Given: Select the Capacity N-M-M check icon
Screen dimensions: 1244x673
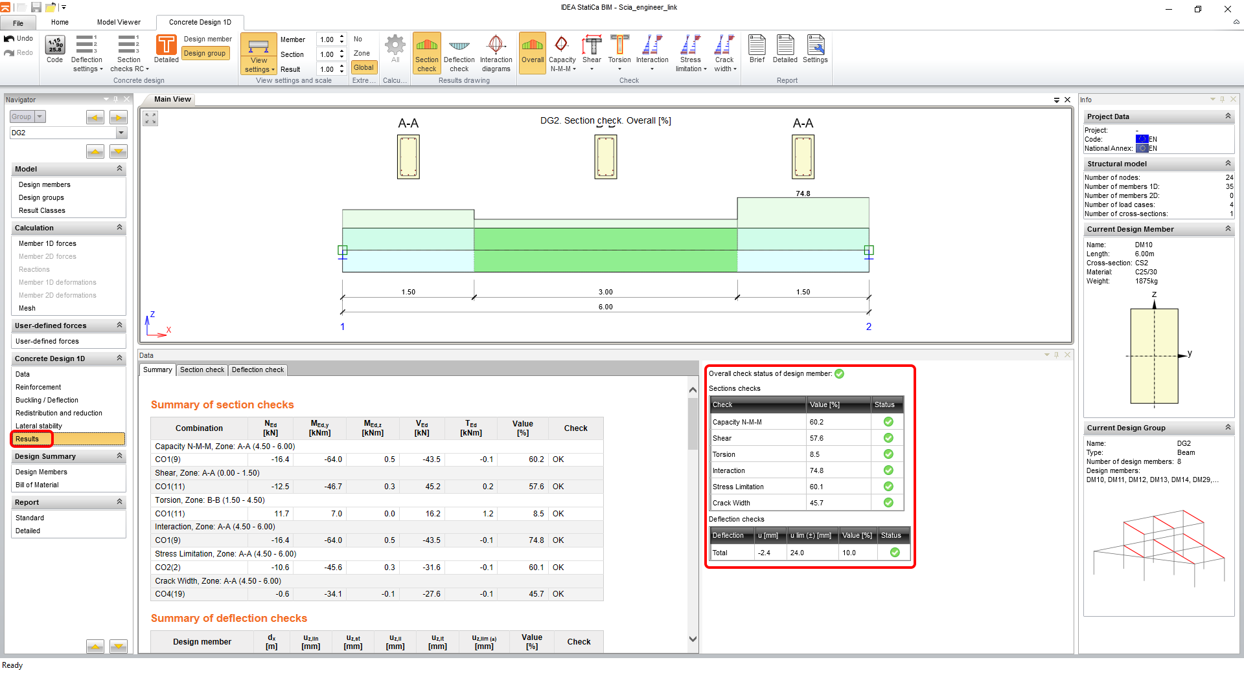Looking at the screenshot, I should coord(562,50).
